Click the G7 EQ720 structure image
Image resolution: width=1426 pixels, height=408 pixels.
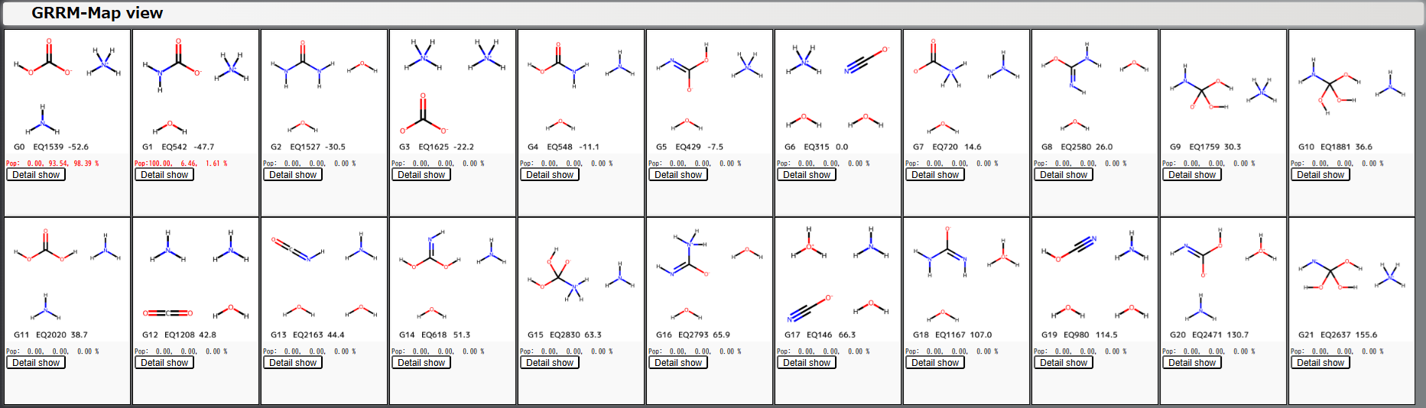[966, 86]
